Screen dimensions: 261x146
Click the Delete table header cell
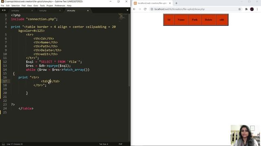(208, 20)
